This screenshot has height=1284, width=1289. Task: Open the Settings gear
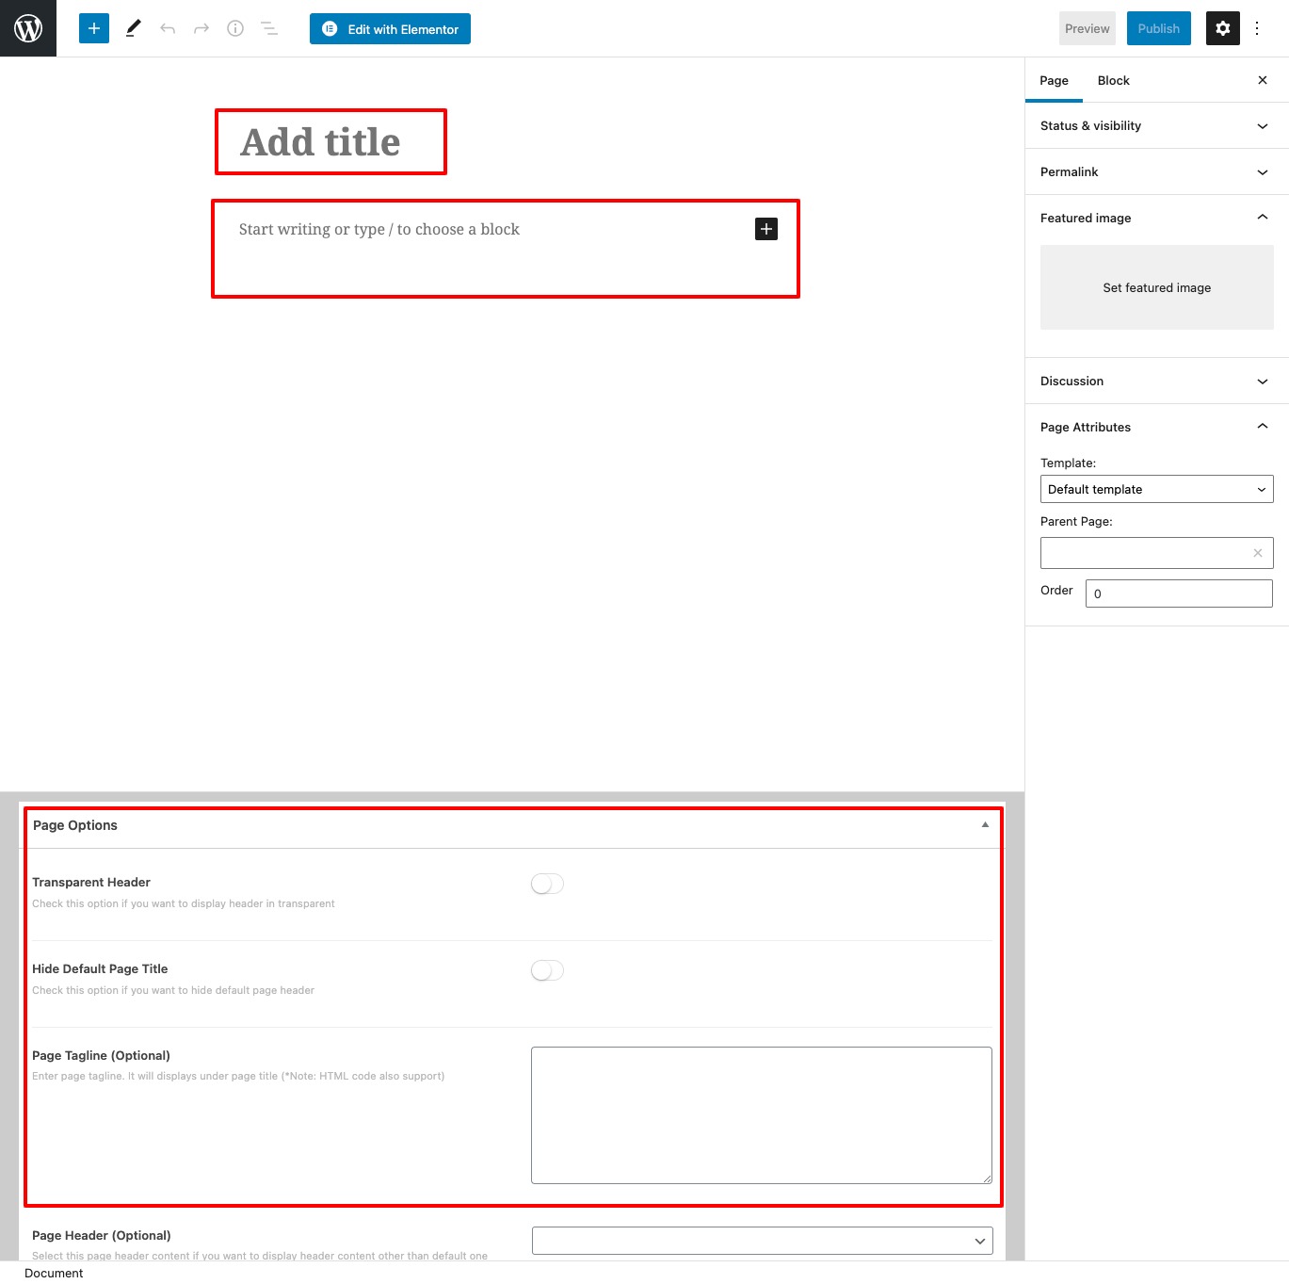pos(1222,28)
